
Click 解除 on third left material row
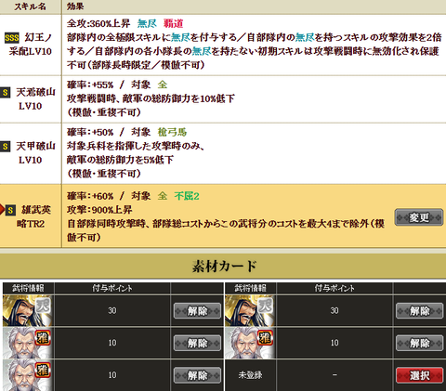197,375
